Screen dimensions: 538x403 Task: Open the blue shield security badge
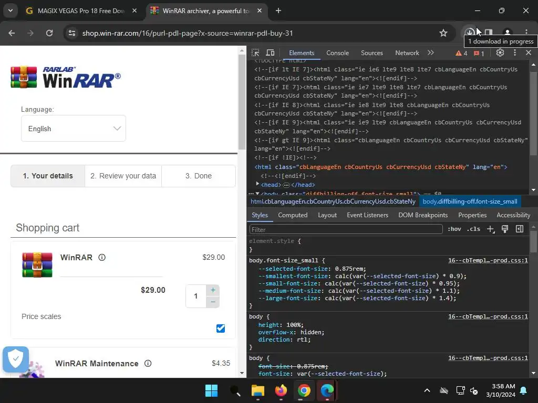click(15, 359)
